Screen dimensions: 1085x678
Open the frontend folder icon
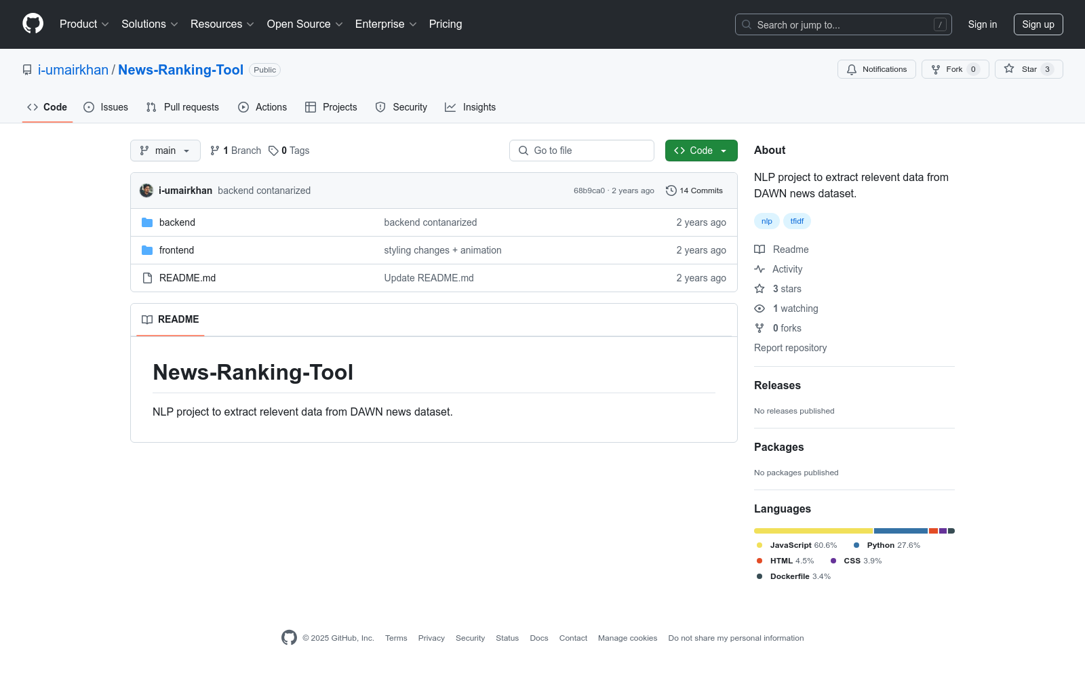(x=147, y=250)
